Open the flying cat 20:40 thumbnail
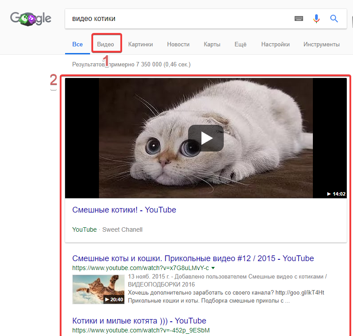The width and height of the screenshot is (353, 336). tap(99, 289)
